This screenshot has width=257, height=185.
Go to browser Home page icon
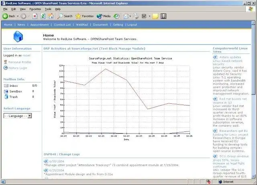(51, 16)
